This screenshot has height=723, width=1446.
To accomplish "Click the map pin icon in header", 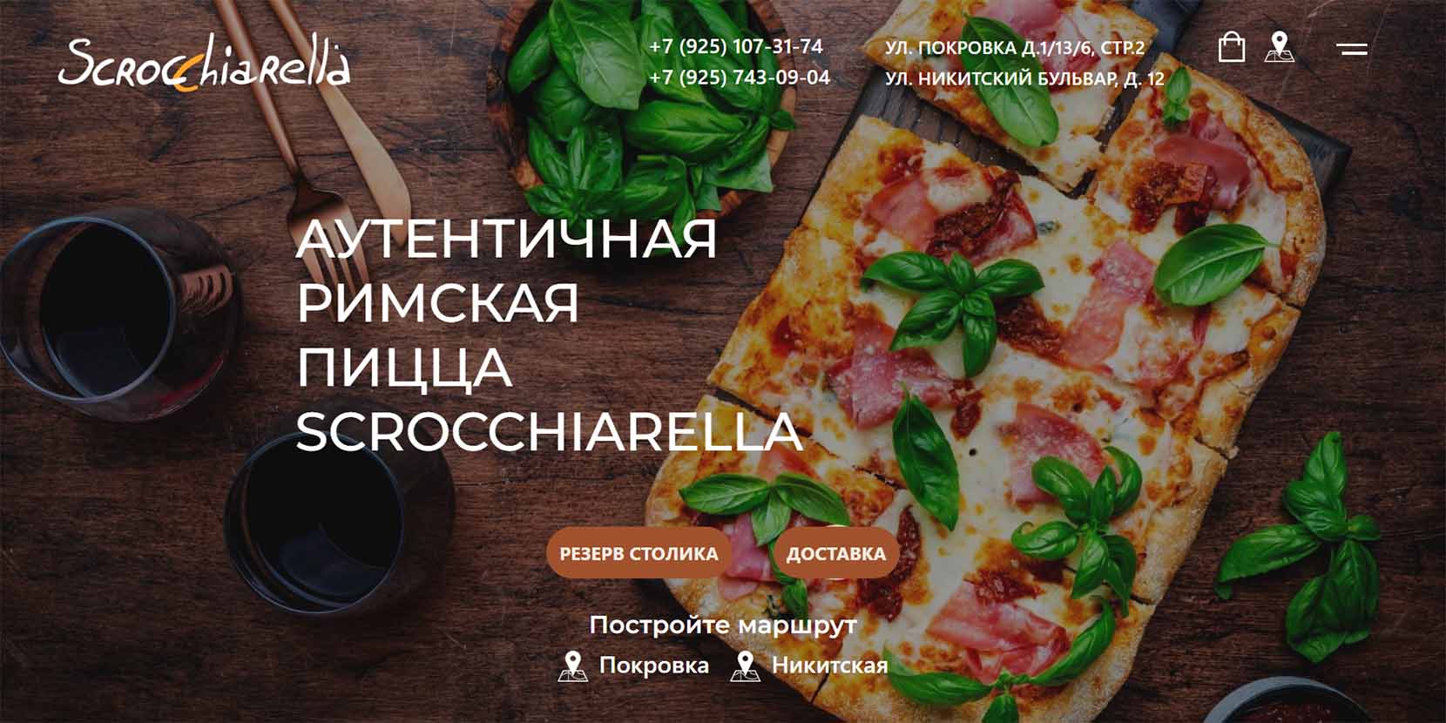I will pos(1280,47).
